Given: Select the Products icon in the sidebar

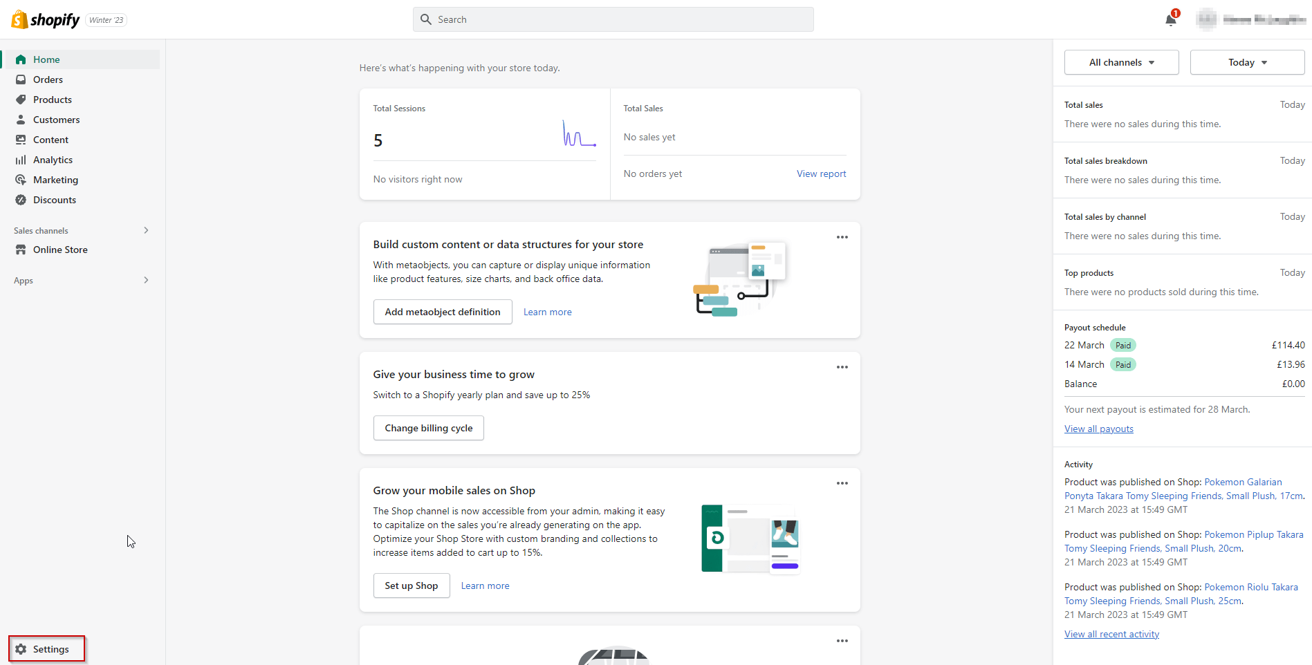Looking at the screenshot, I should [x=21, y=99].
